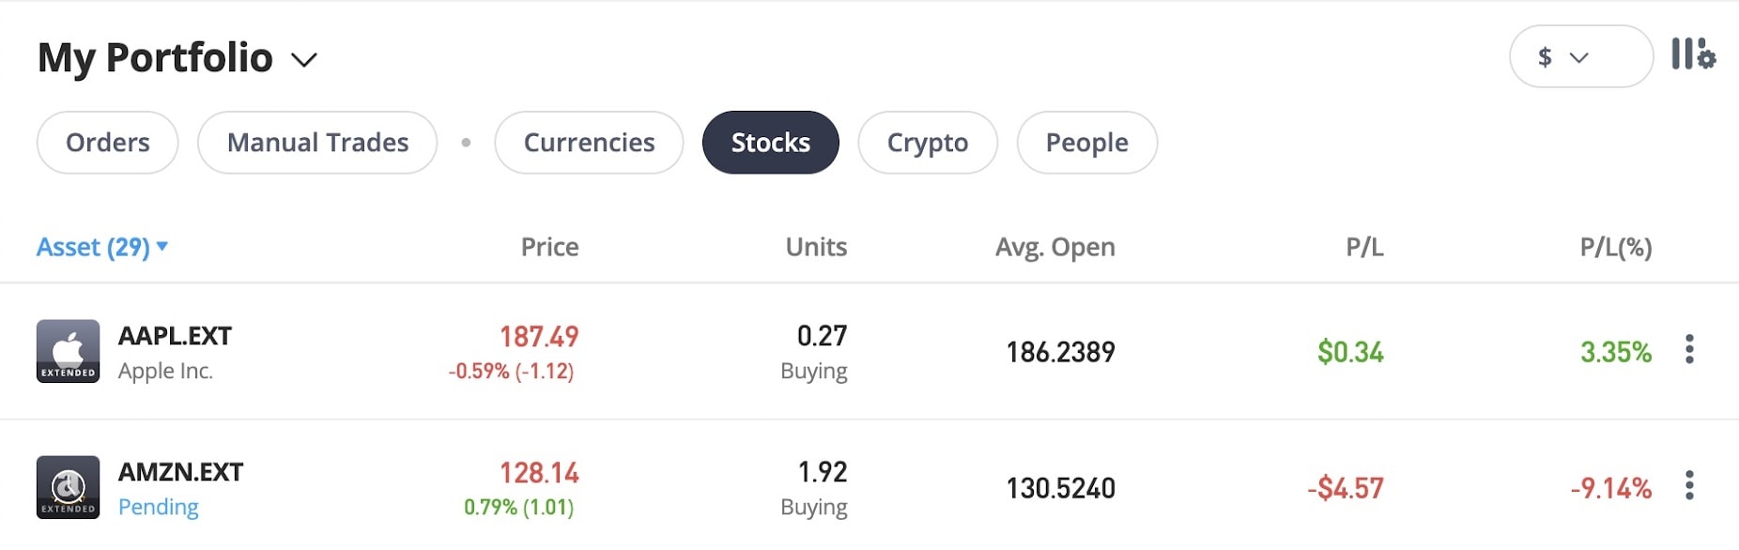Open the column settings gear icon
Image resolution: width=1739 pixels, height=550 pixels.
tap(1693, 54)
